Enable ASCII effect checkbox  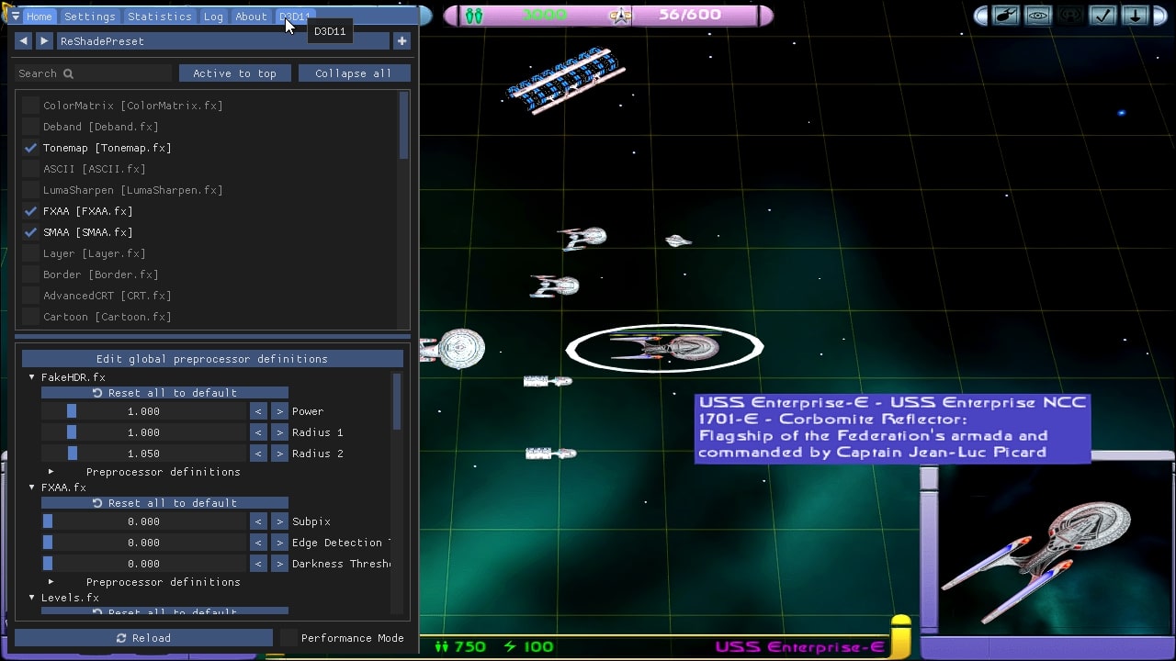[x=30, y=169]
